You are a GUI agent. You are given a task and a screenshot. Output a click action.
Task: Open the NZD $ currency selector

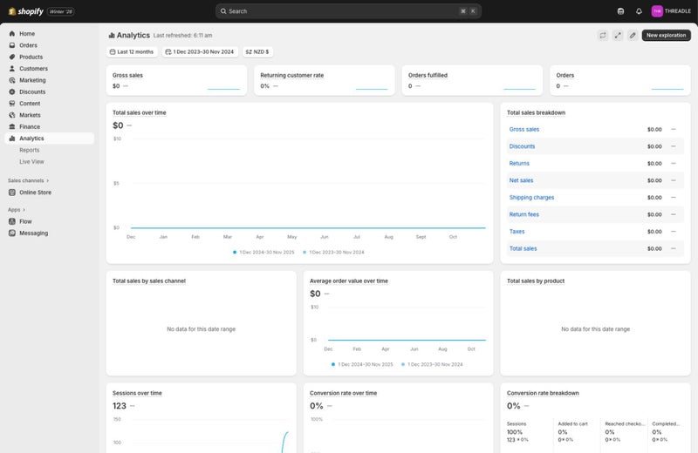point(257,52)
